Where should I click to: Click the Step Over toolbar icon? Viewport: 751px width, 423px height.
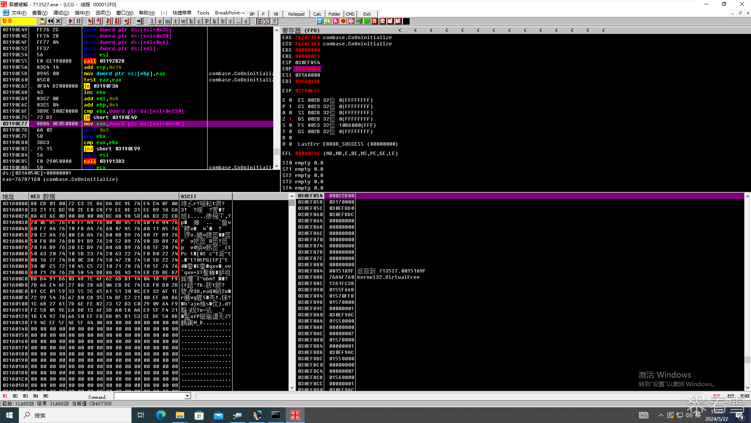pos(99,21)
